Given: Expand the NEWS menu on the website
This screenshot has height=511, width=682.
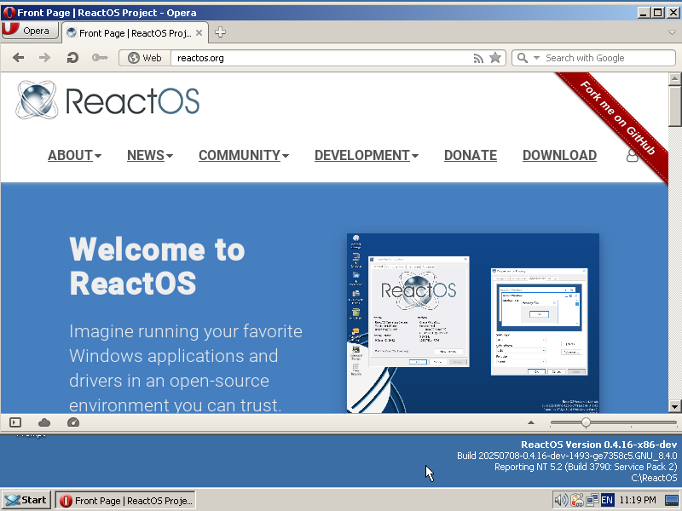Looking at the screenshot, I should [150, 155].
